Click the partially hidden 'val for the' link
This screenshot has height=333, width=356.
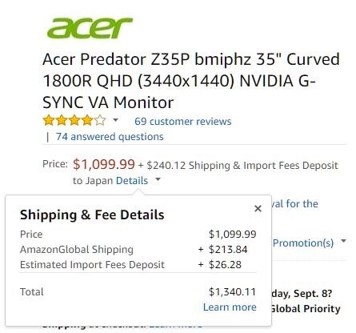[x=294, y=204]
